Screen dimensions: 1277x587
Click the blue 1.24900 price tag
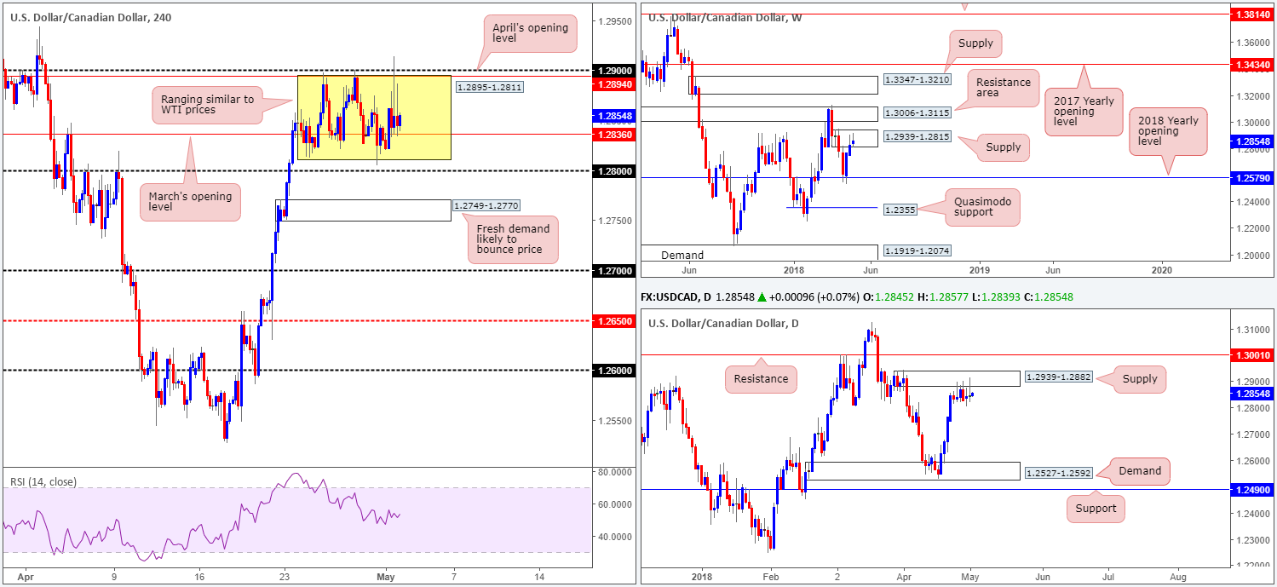click(x=1252, y=489)
